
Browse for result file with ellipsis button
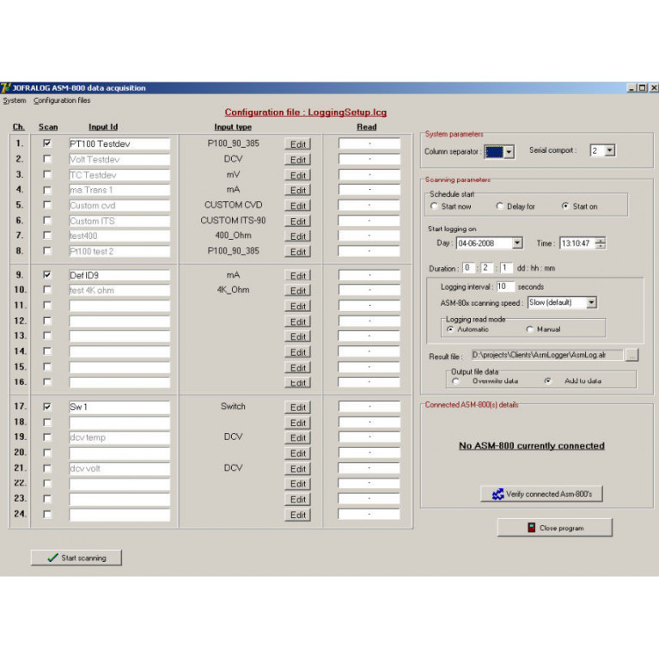pos(632,355)
